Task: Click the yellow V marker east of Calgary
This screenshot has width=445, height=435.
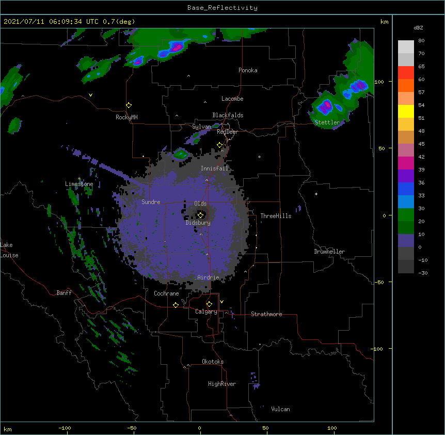Action: (221, 302)
